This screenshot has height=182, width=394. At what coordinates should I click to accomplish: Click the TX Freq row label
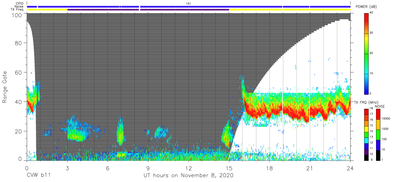tap(17, 10)
